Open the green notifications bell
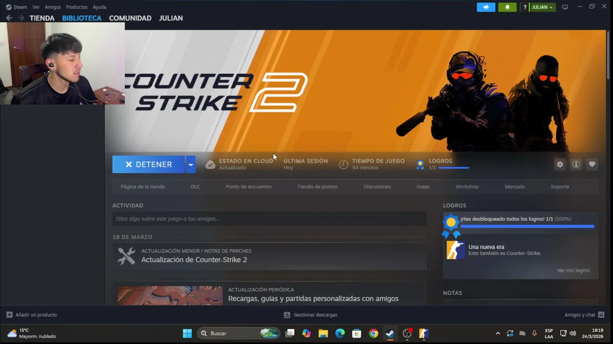Screen dimensions: 613x344 pyautogui.click(x=507, y=7)
